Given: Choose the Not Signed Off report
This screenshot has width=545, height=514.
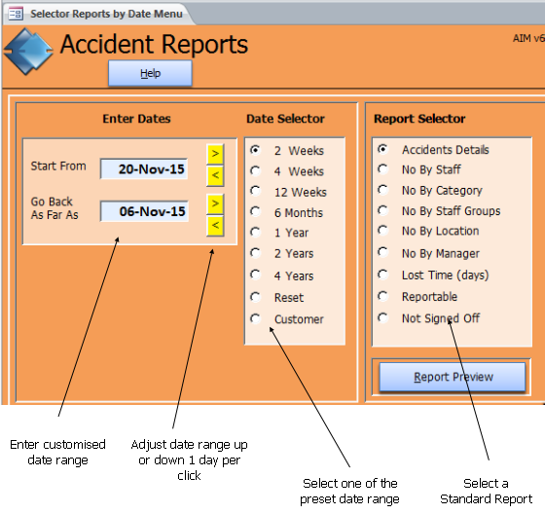Looking at the screenshot, I should (x=429, y=318).
